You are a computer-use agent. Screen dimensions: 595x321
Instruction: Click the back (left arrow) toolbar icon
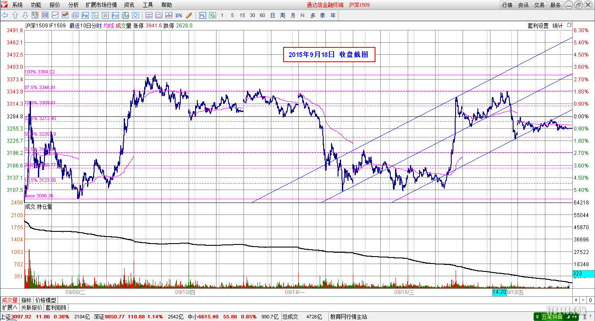(x=5, y=15)
